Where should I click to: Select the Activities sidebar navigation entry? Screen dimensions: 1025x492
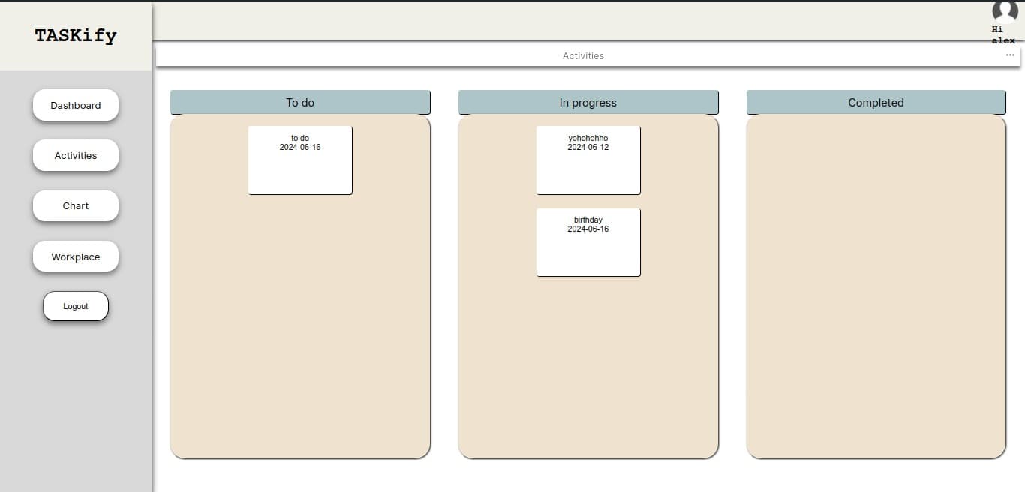(x=75, y=155)
